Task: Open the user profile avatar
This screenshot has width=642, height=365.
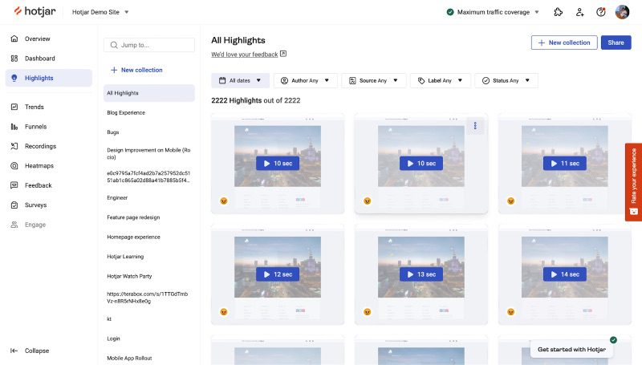Action: tap(623, 12)
